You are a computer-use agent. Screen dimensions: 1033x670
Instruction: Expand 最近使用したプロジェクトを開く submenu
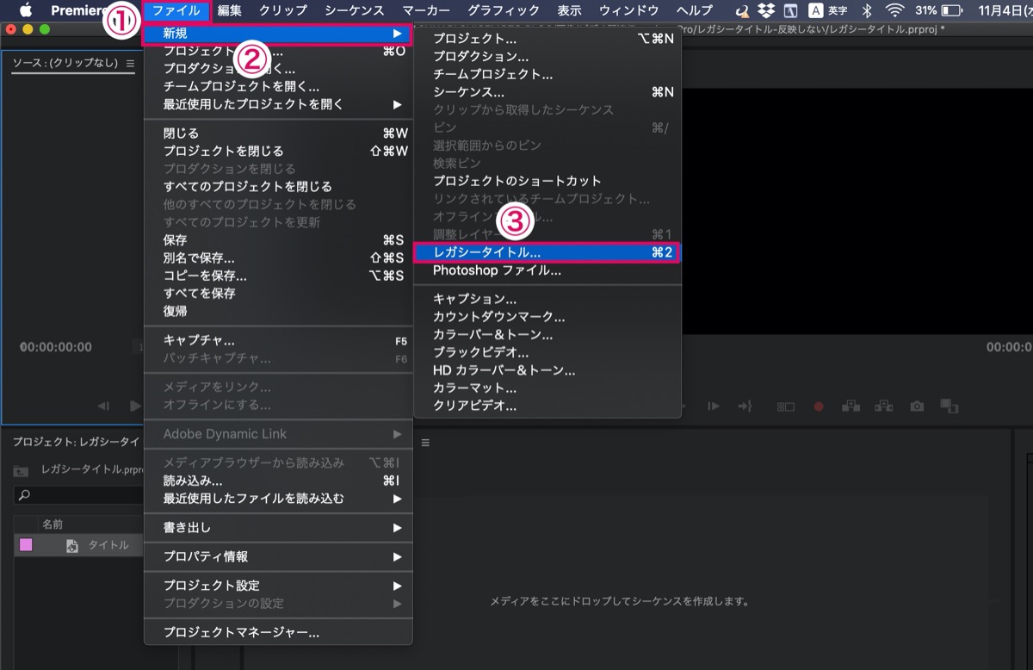point(278,104)
